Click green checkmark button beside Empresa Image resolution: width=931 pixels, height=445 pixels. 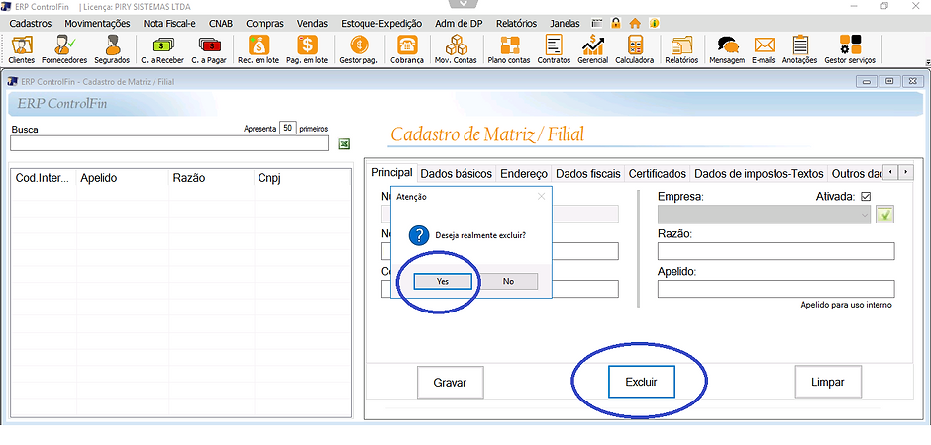[x=884, y=215]
